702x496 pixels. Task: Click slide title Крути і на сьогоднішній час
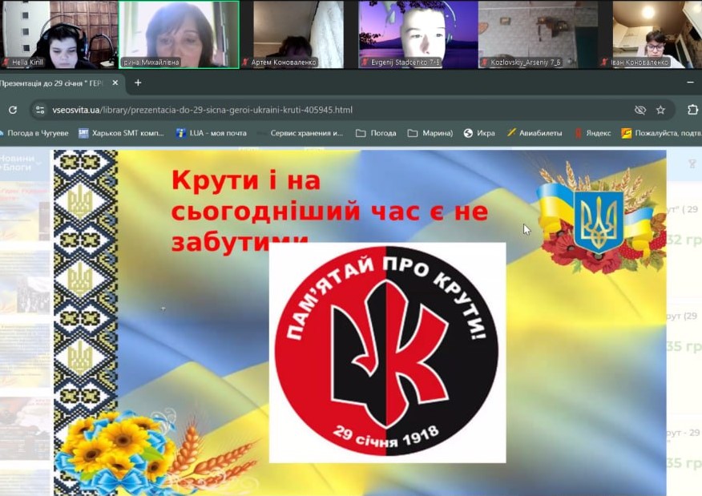coord(329,212)
